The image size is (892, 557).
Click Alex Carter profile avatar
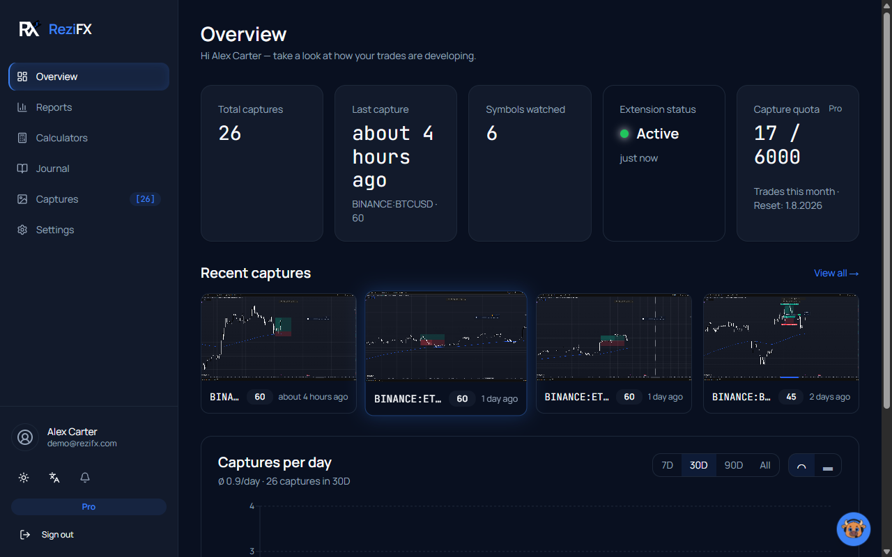click(25, 437)
